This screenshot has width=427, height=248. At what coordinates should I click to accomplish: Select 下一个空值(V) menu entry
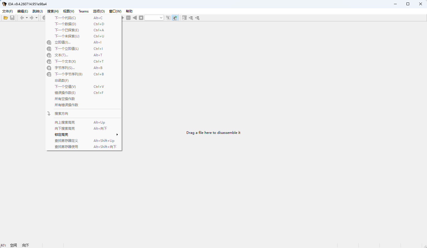(84, 87)
